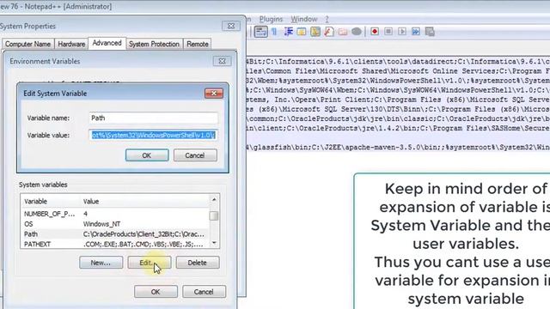Select the PATHEXT variable row
550x309 pixels.
click(114, 244)
